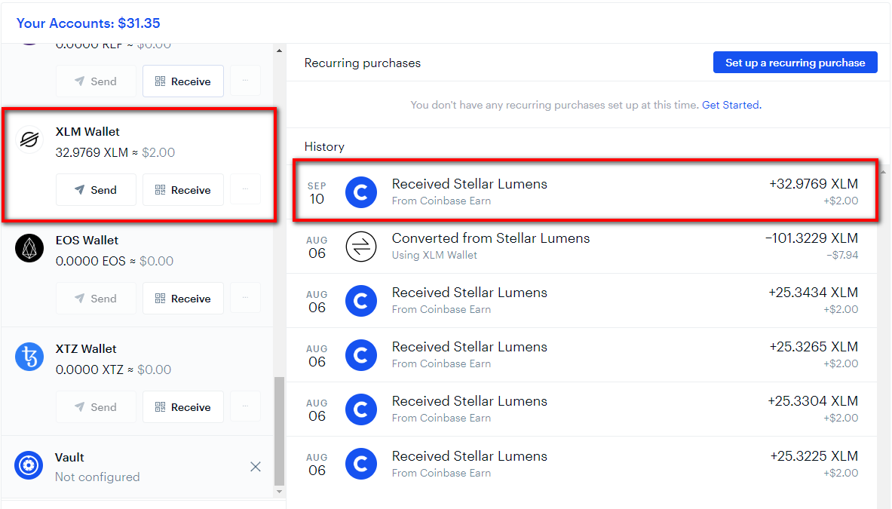
Task: Click the XLM Wallet Stellar logo icon
Action: pos(29,140)
